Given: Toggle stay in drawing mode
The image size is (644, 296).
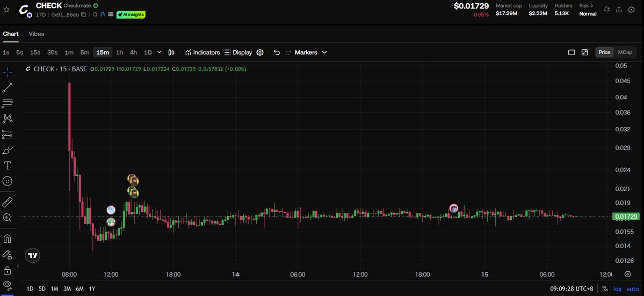Looking at the screenshot, I should 8,255.
